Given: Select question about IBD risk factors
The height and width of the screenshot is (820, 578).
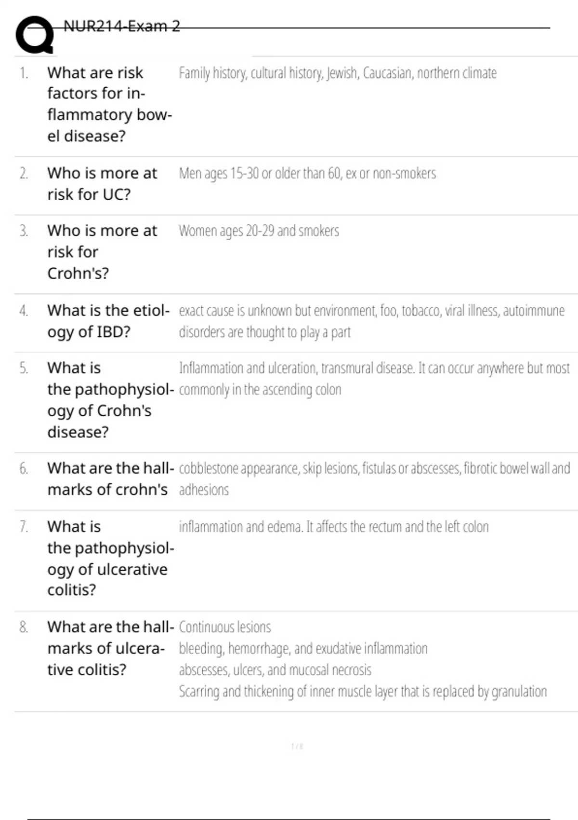Looking at the screenshot, I should 109,104.
